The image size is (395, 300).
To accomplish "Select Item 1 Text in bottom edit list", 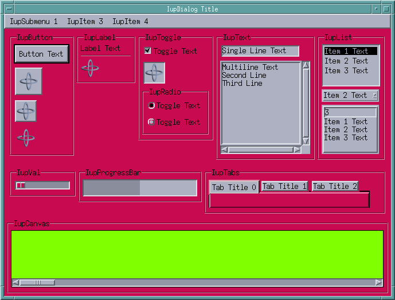I will (350, 121).
